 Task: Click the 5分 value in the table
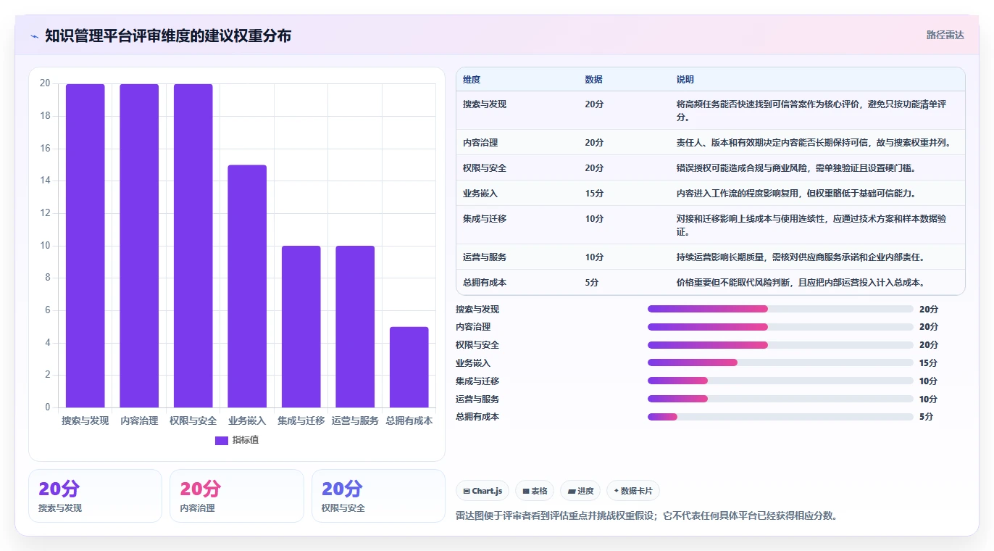[x=592, y=283]
